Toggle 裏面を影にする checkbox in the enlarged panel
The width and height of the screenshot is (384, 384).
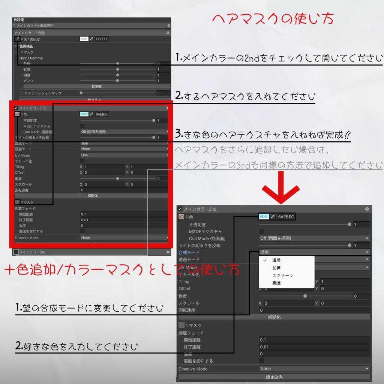tap(261, 360)
